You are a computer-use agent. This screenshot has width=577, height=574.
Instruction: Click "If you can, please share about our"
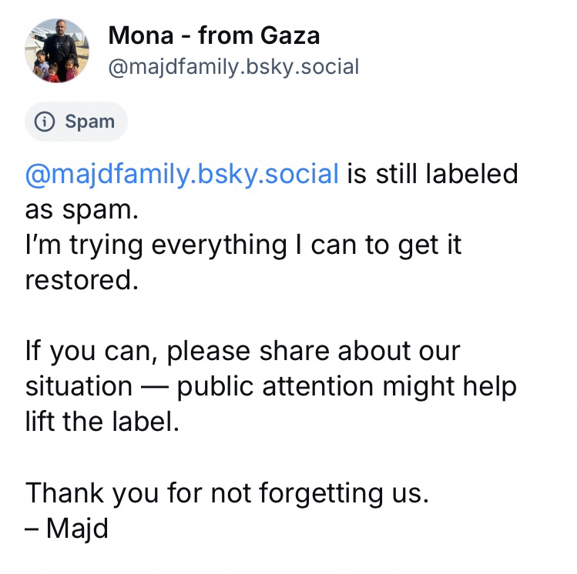[x=243, y=351]
